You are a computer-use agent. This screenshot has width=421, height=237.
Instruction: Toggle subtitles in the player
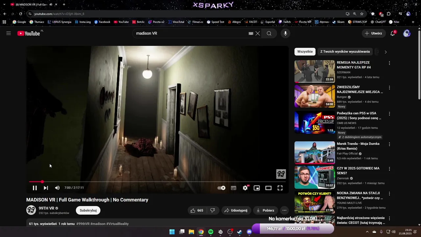pos(234,188)
